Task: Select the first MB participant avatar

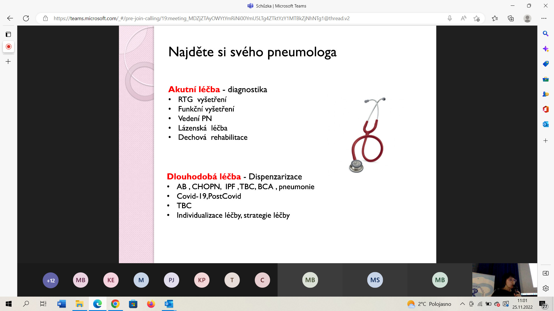Action: [81, 280]
